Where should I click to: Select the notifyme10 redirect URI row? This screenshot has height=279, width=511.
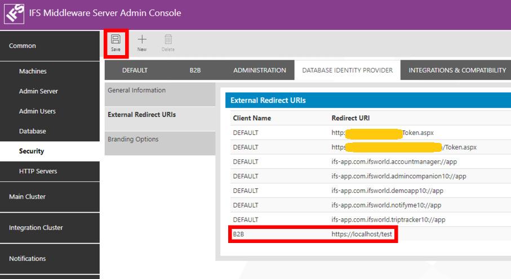coord(371,205)
